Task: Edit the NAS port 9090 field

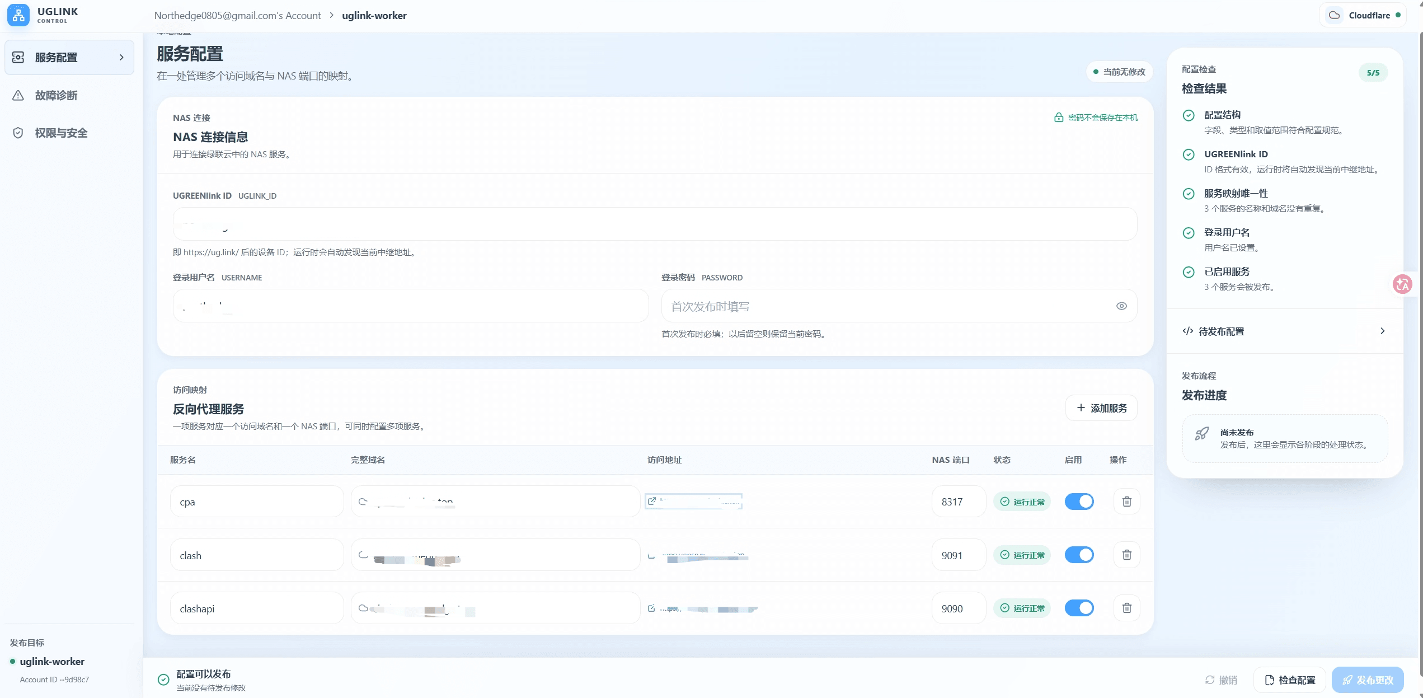Action: click(959, 608)
